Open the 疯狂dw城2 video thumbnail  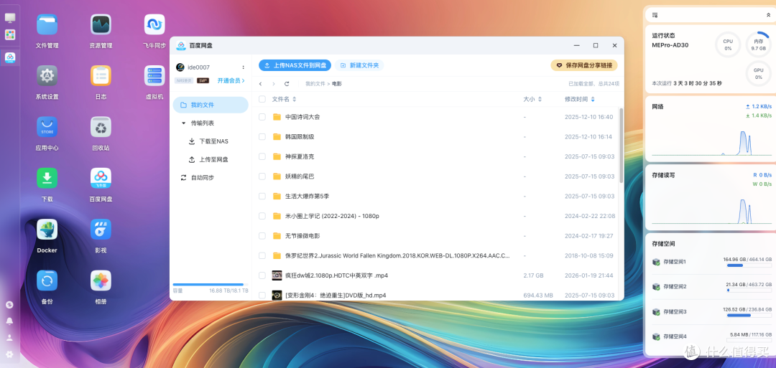[277, 275]
